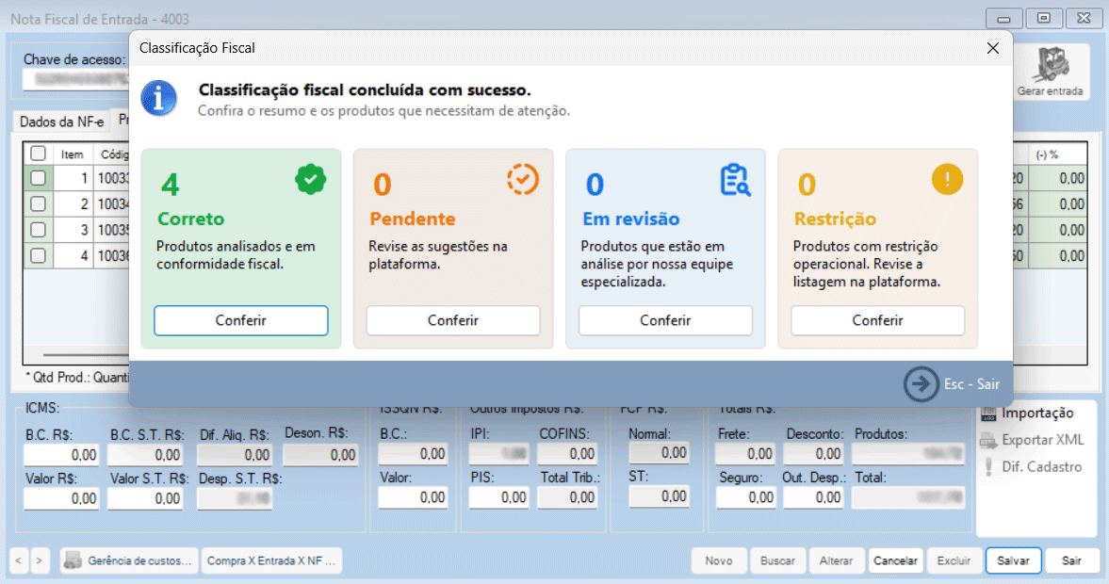Click the Out. Desp. input field

[x=814, y=497]
